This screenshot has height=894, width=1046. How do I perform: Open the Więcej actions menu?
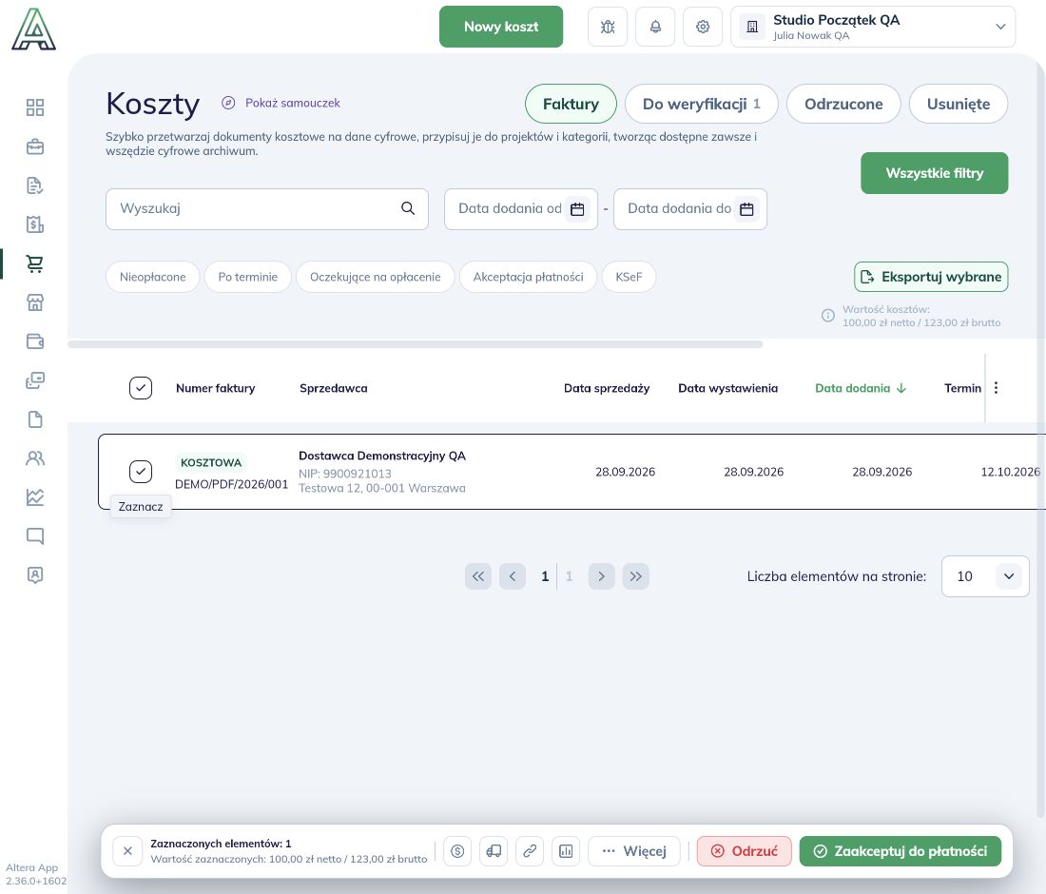634,851
